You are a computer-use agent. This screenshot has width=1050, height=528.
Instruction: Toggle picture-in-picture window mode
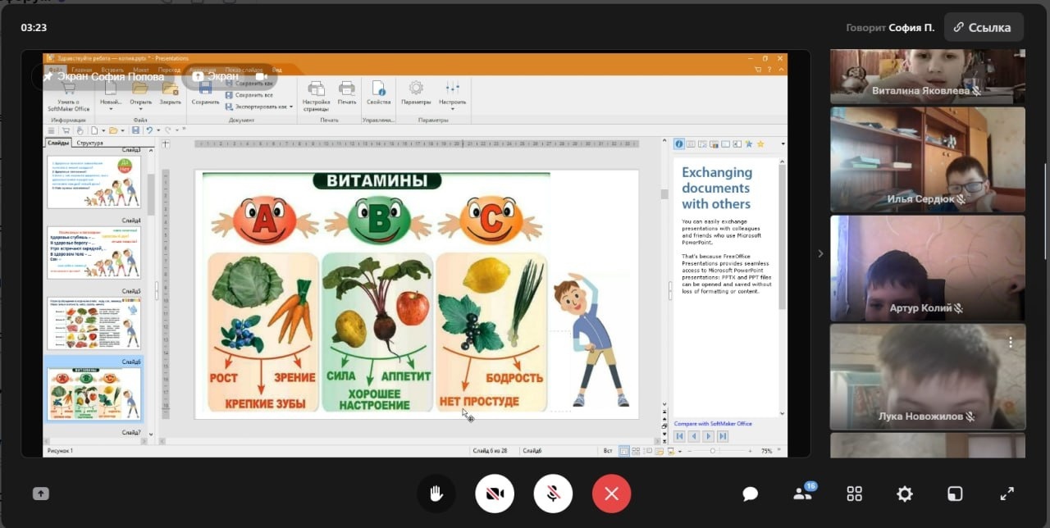pyautogui.click(x=955, y=494)
